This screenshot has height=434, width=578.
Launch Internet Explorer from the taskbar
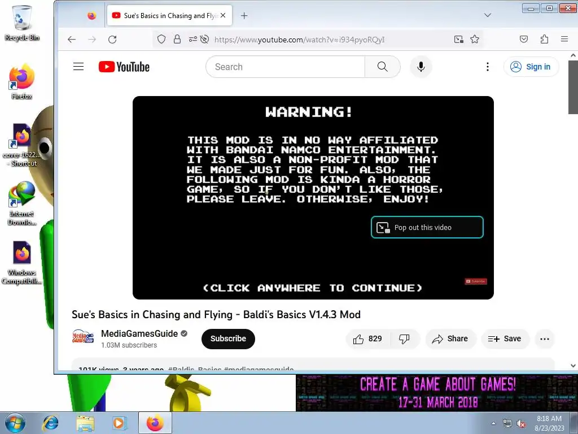50,423
